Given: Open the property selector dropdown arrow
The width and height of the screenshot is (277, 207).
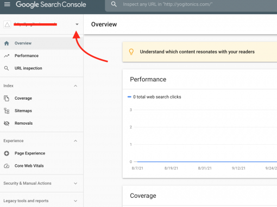Looking at the screenshot, I should point(77,24).
